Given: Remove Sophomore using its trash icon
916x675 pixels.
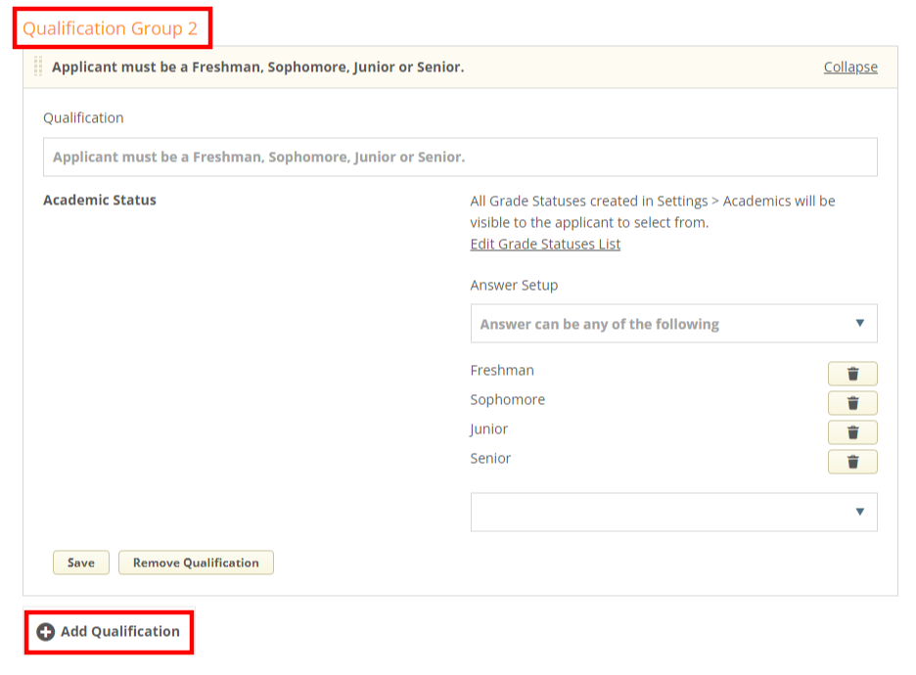Looking at the screenshot, I should (x=852, y=403).
